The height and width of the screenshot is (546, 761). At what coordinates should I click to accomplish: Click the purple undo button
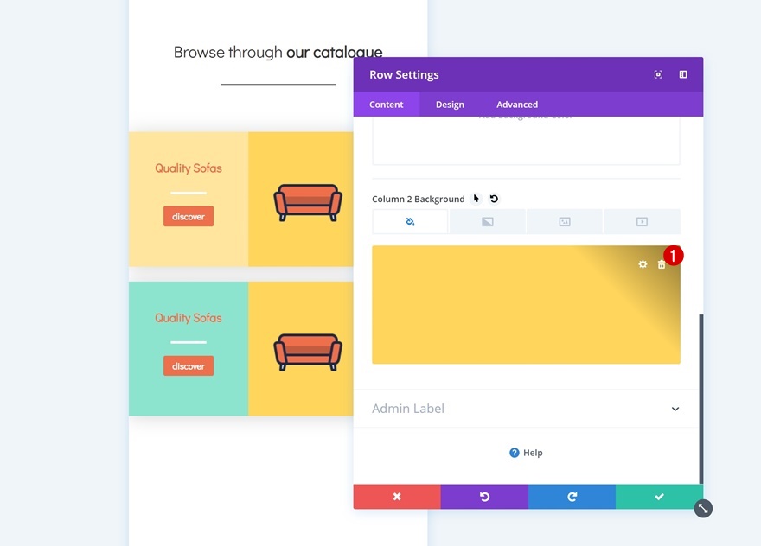click(484, 497)
